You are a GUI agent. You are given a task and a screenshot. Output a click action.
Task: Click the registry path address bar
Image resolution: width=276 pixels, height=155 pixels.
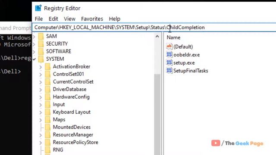tap(154, 28)
